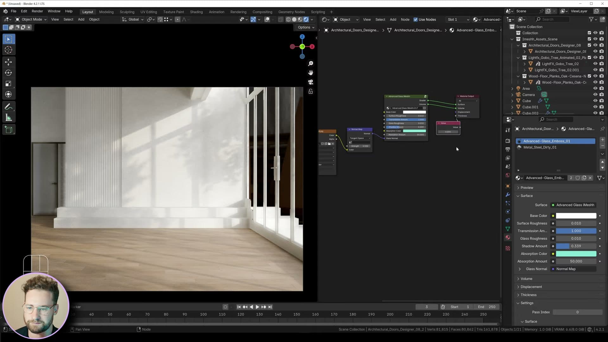Screen dimensions: 608x342
Task: Select the 3D Cursor tool
Action: pyautogui.click(x=9, y=50)
